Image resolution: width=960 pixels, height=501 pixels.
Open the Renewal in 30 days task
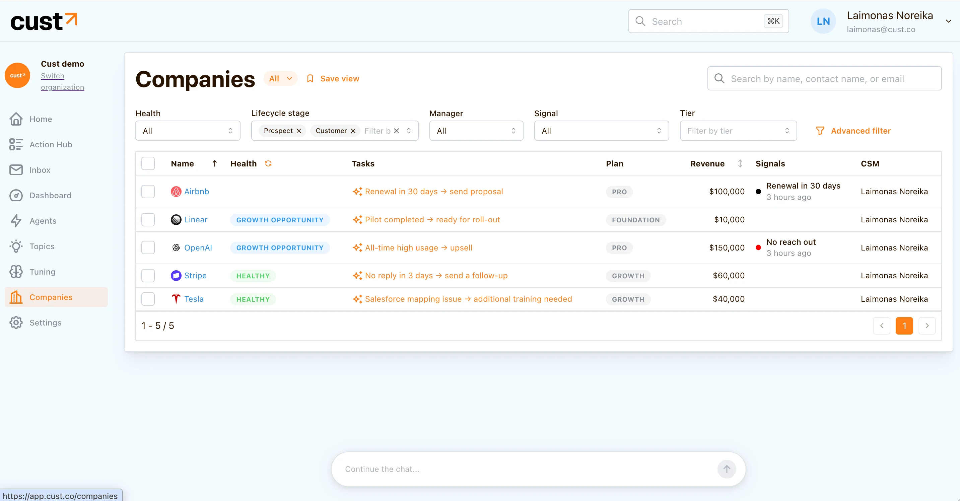pyautogui.click(x=428, y=192)
